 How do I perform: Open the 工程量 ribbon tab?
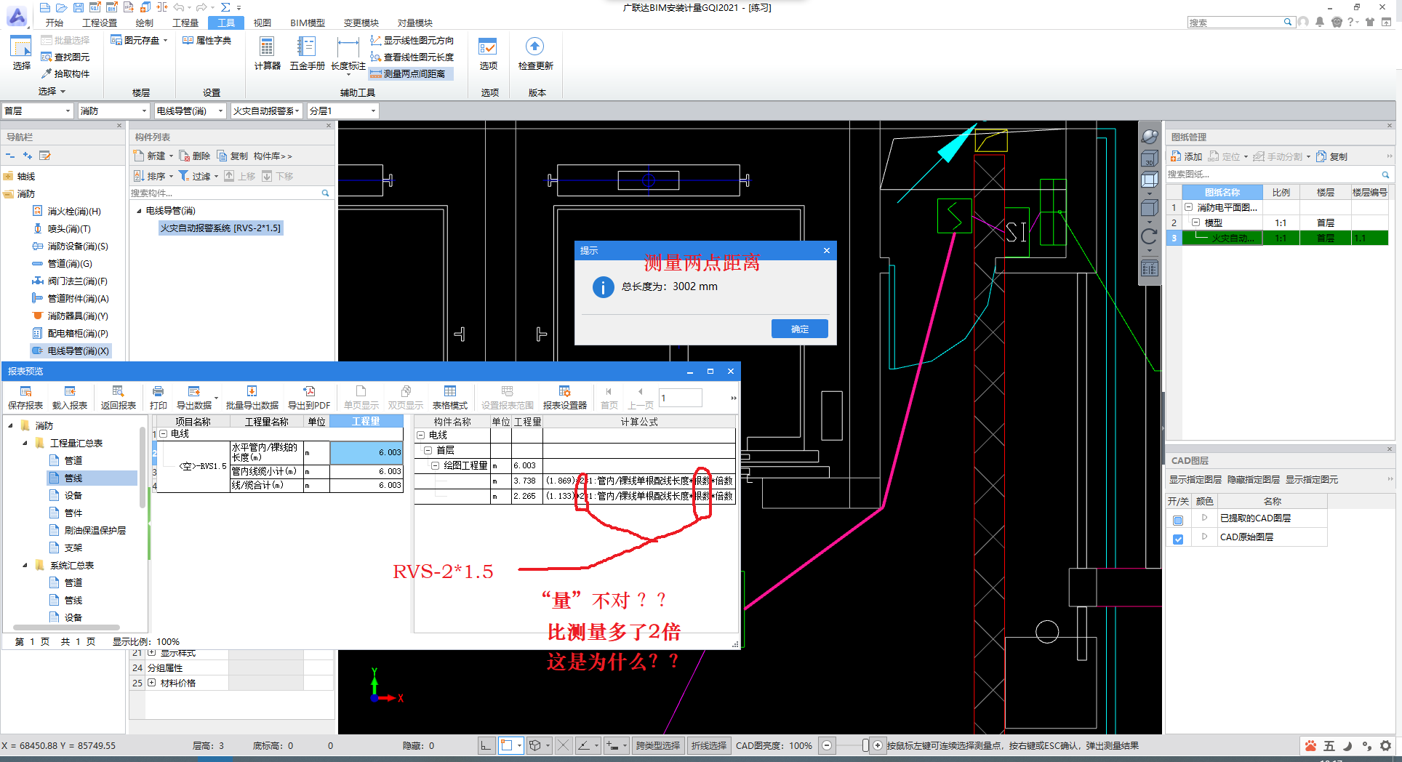pos(185,23)
